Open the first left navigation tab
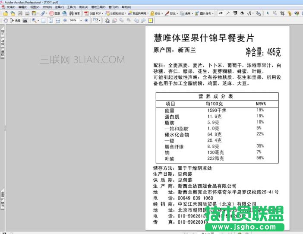This screenshot has height=234, width=303. click(3, 32)
